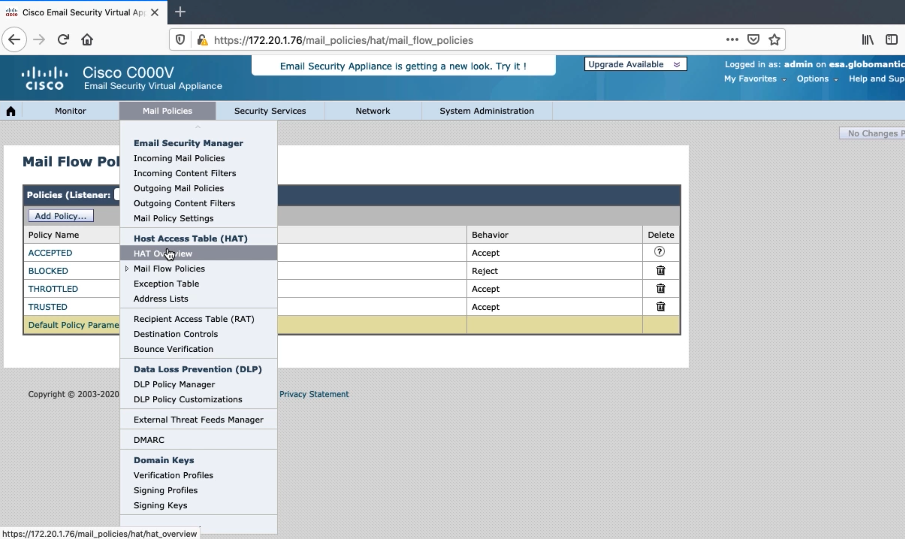
Task: Click the Behavior column header
Action: point(490,235)
